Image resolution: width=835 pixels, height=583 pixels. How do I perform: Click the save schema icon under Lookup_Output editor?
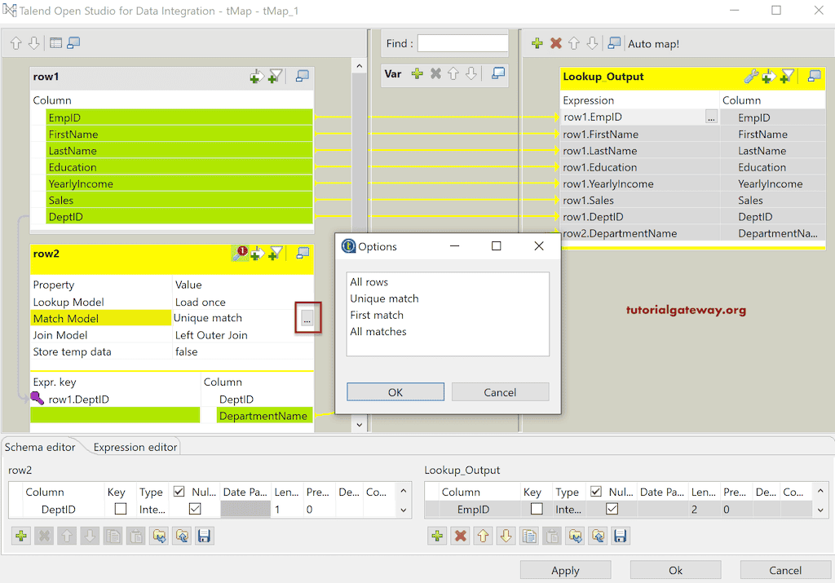pyautogui.click(x=620, y=536)
